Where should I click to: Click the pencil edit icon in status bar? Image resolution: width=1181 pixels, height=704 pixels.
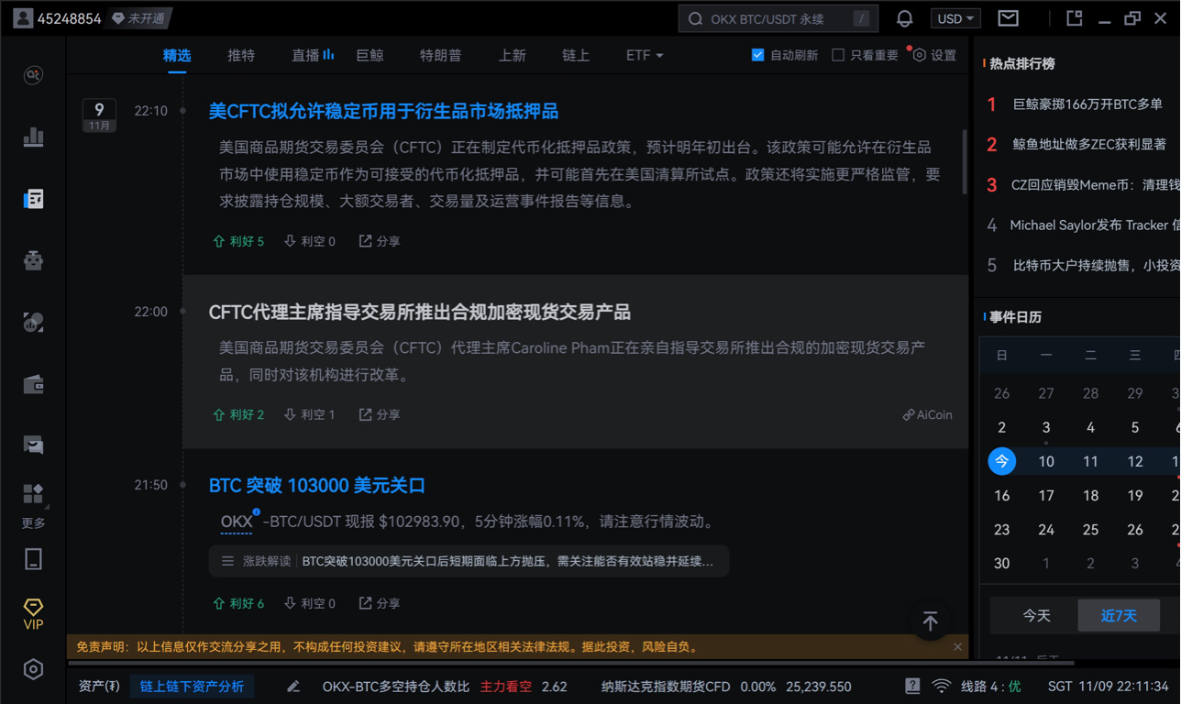click(293, 686)
